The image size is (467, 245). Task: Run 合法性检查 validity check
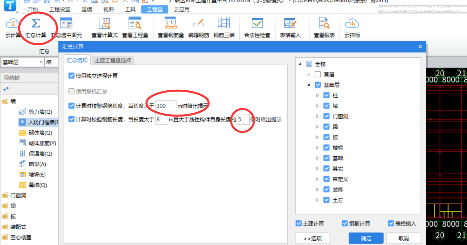257,28
